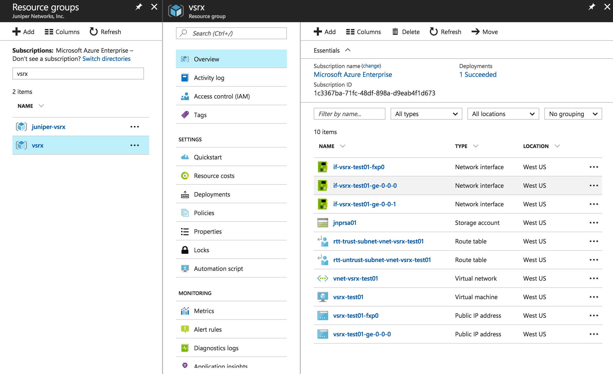Screen dimensions: 613x374
Task: Select Access control (IAM) menu item
Action: click(x=222, y=96)
